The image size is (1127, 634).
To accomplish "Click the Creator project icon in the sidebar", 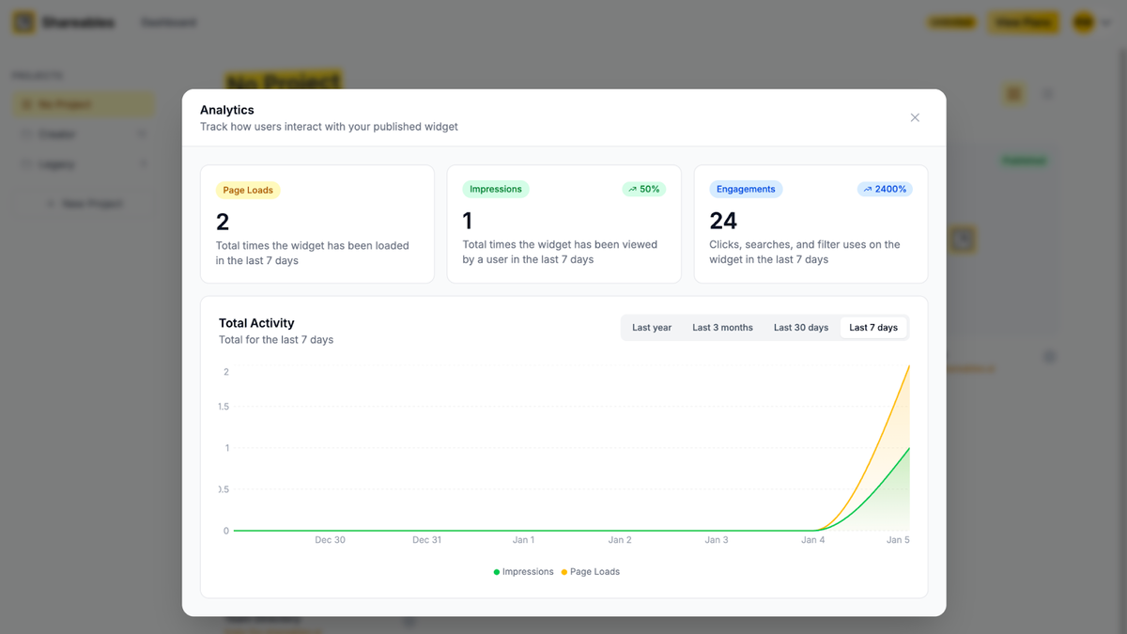I will (27, 133).
